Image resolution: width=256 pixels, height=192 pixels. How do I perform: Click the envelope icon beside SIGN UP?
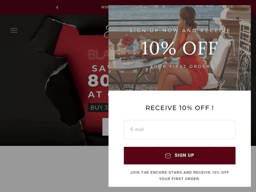pos(168,156)
